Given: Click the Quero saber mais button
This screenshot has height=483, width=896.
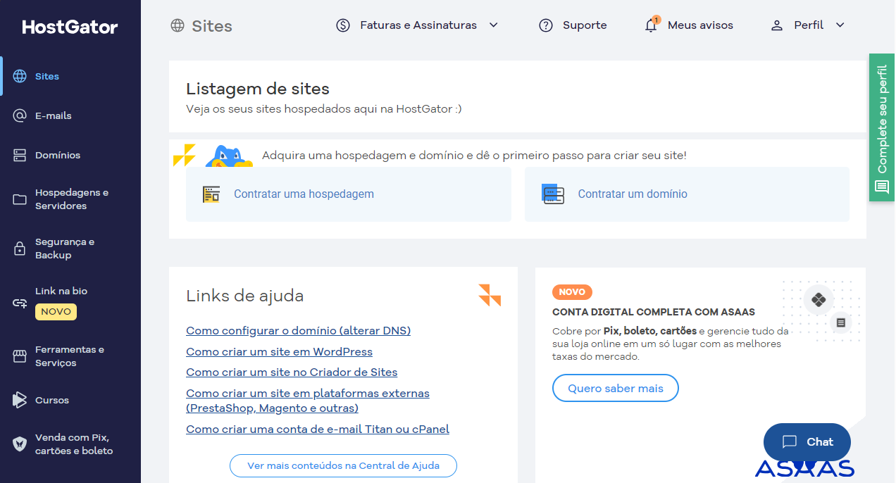Looking at the screenshot, I should [616, 389].
